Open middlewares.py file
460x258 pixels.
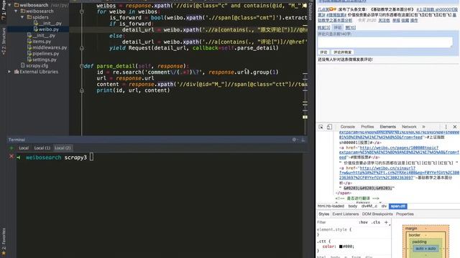50,47
